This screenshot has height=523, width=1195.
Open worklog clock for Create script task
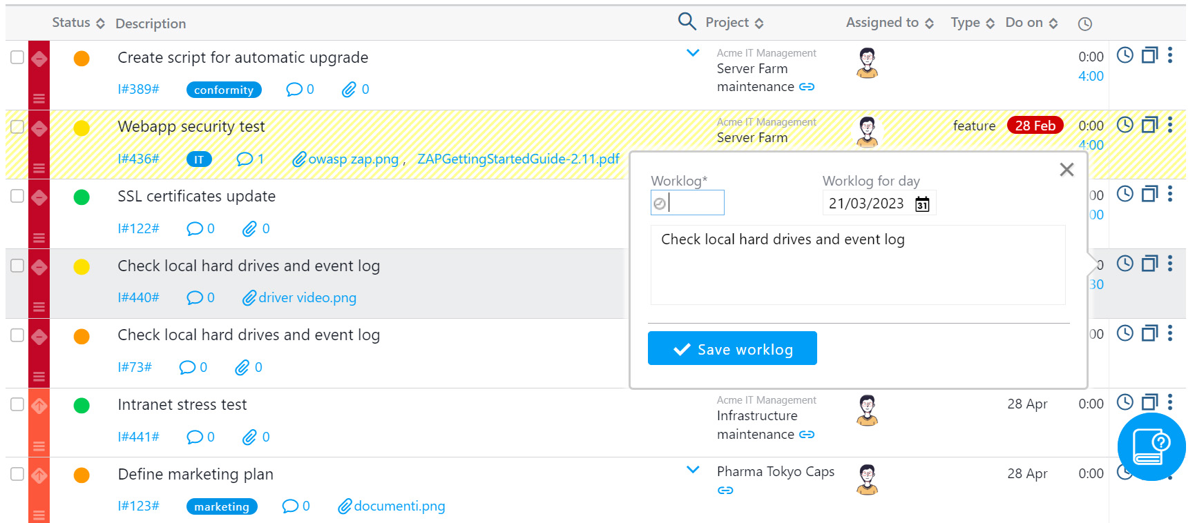coord(1125,55)
